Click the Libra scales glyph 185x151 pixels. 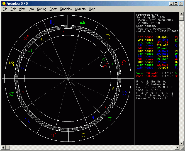click(82, 21)
